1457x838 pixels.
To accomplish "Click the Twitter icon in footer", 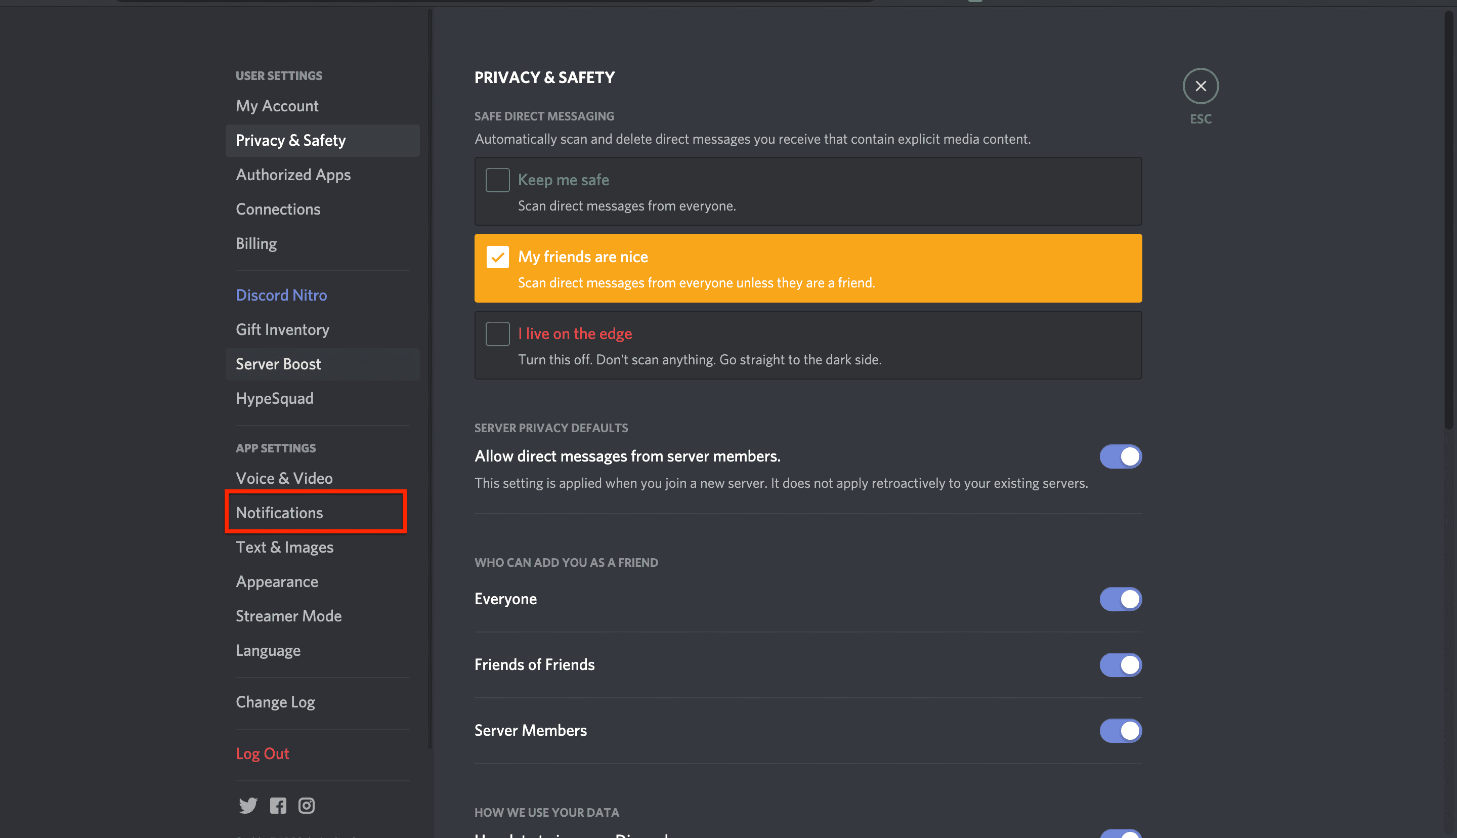I will click(247, 803).
